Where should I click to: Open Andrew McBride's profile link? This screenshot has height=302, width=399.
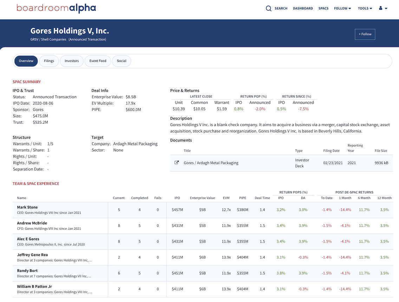[32, 223]
